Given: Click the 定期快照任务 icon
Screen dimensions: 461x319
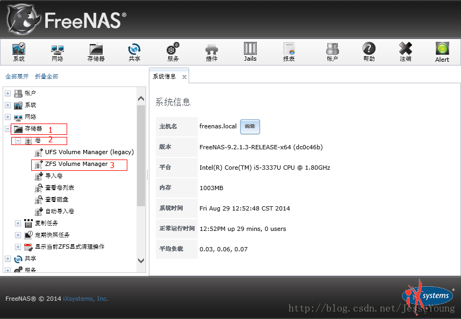Looking at the screenshot, I should point(28,235).
